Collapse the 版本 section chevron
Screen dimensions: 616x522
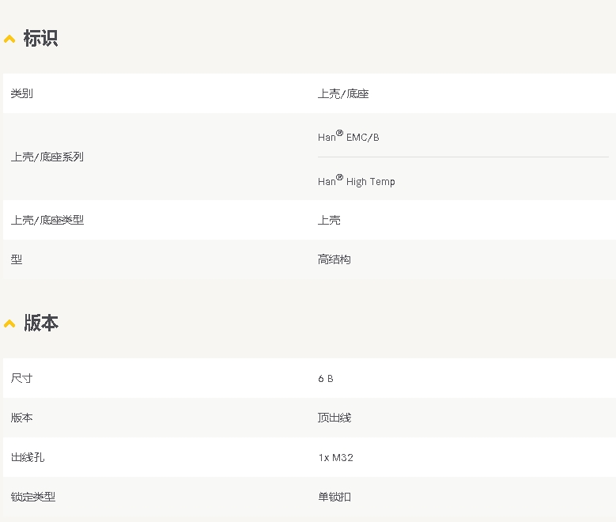[x=9, y=323]
